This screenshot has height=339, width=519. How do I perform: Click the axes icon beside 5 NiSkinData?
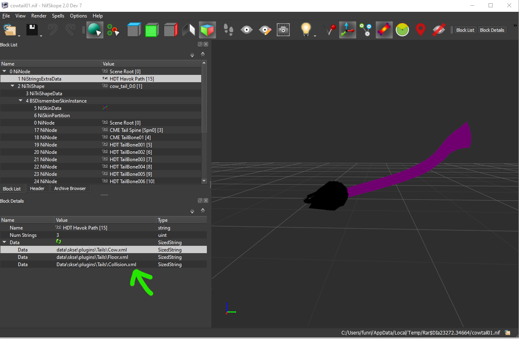coord(105,108)
